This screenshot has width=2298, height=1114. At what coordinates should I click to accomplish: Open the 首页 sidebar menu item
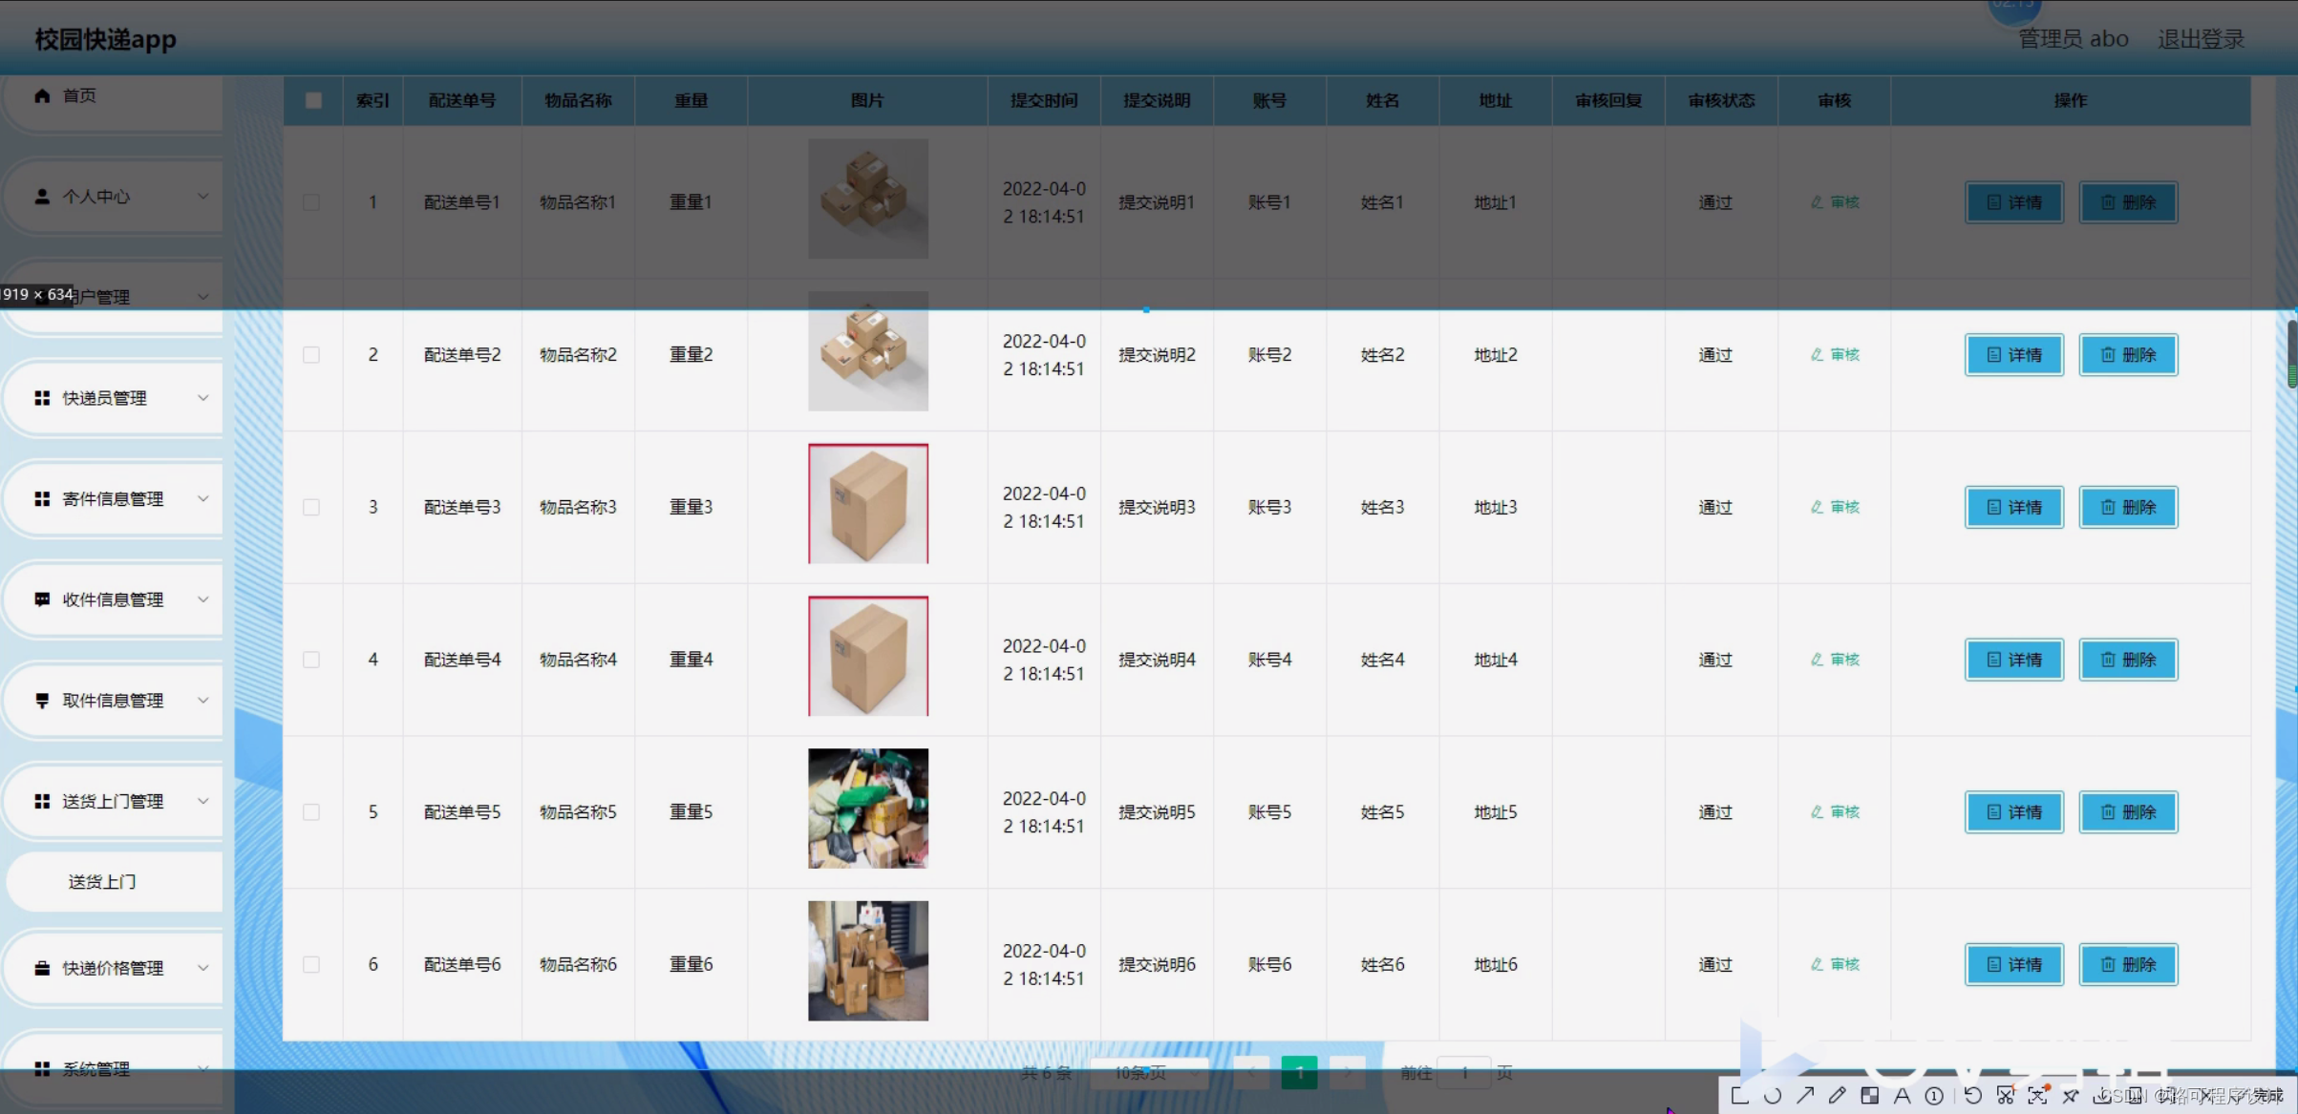(x=78, y=95)
